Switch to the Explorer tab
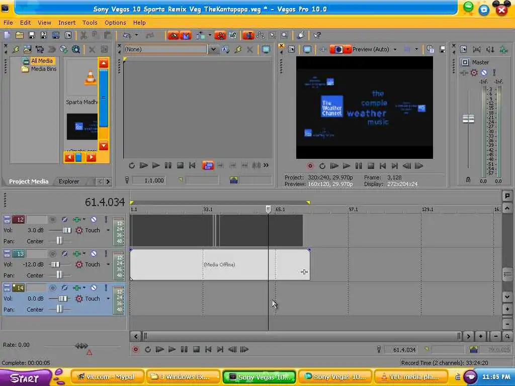 [68, 181]
